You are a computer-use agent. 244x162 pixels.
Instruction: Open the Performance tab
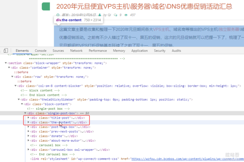coord(98,51)
